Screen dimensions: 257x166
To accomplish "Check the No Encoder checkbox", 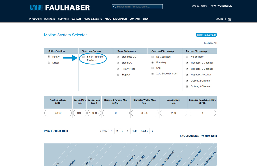I will coord(187,57).
